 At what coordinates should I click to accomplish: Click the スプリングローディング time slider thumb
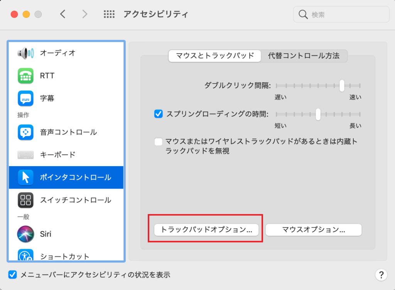pyautogui.click(x=318, y=114)
